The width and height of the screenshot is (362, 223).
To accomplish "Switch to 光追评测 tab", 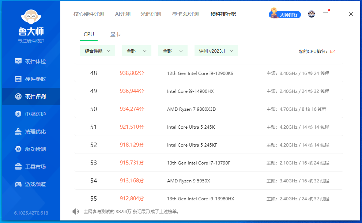I will click(151, 14).
